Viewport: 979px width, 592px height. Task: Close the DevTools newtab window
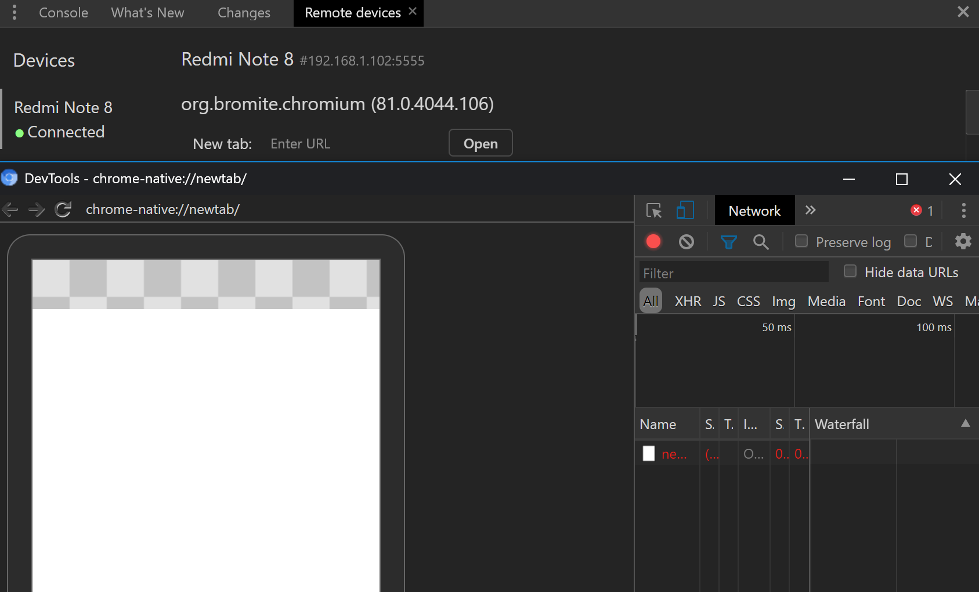coord(955,179)
